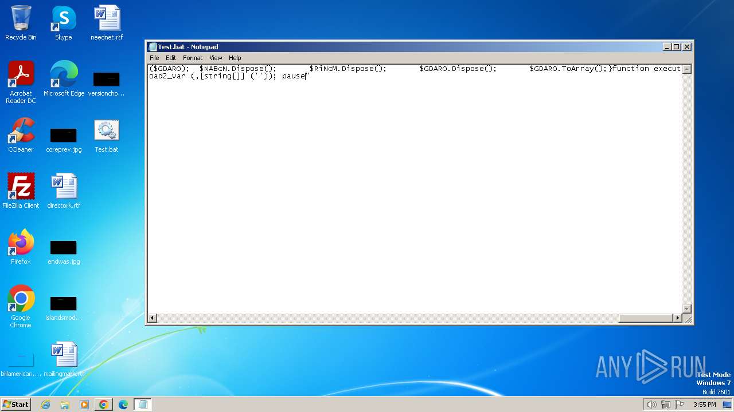This screenshot has width=734, height=412.
Task: Open the Edit menu in Notepad
Action: coord(171,58)
